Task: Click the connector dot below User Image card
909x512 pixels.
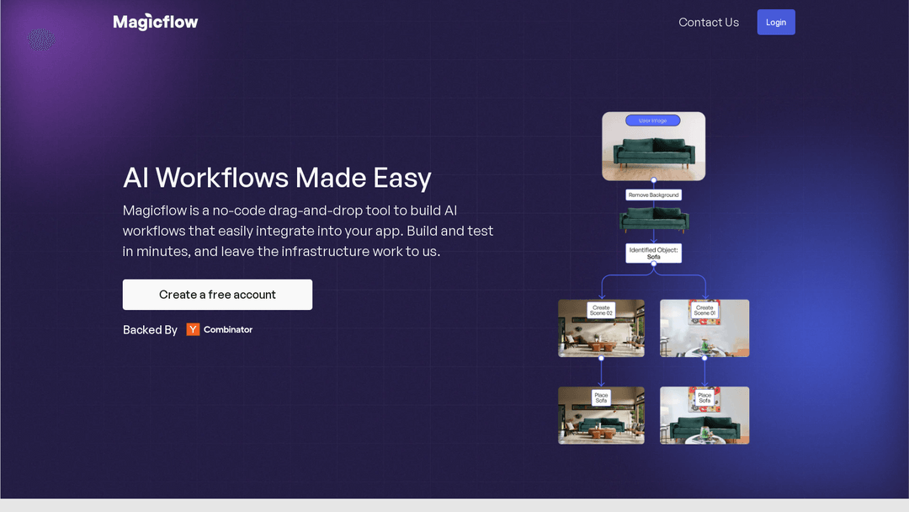Action: coord(653,180)
